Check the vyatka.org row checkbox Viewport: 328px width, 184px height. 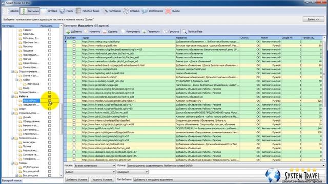(74, 45)
